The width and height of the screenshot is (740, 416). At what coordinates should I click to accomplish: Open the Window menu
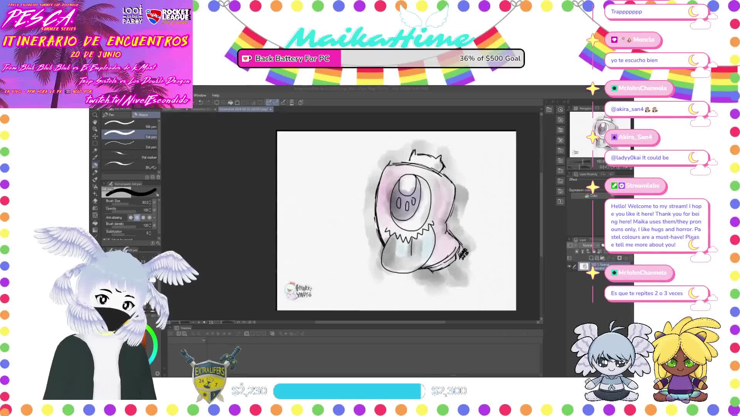(x=200, y=95)
